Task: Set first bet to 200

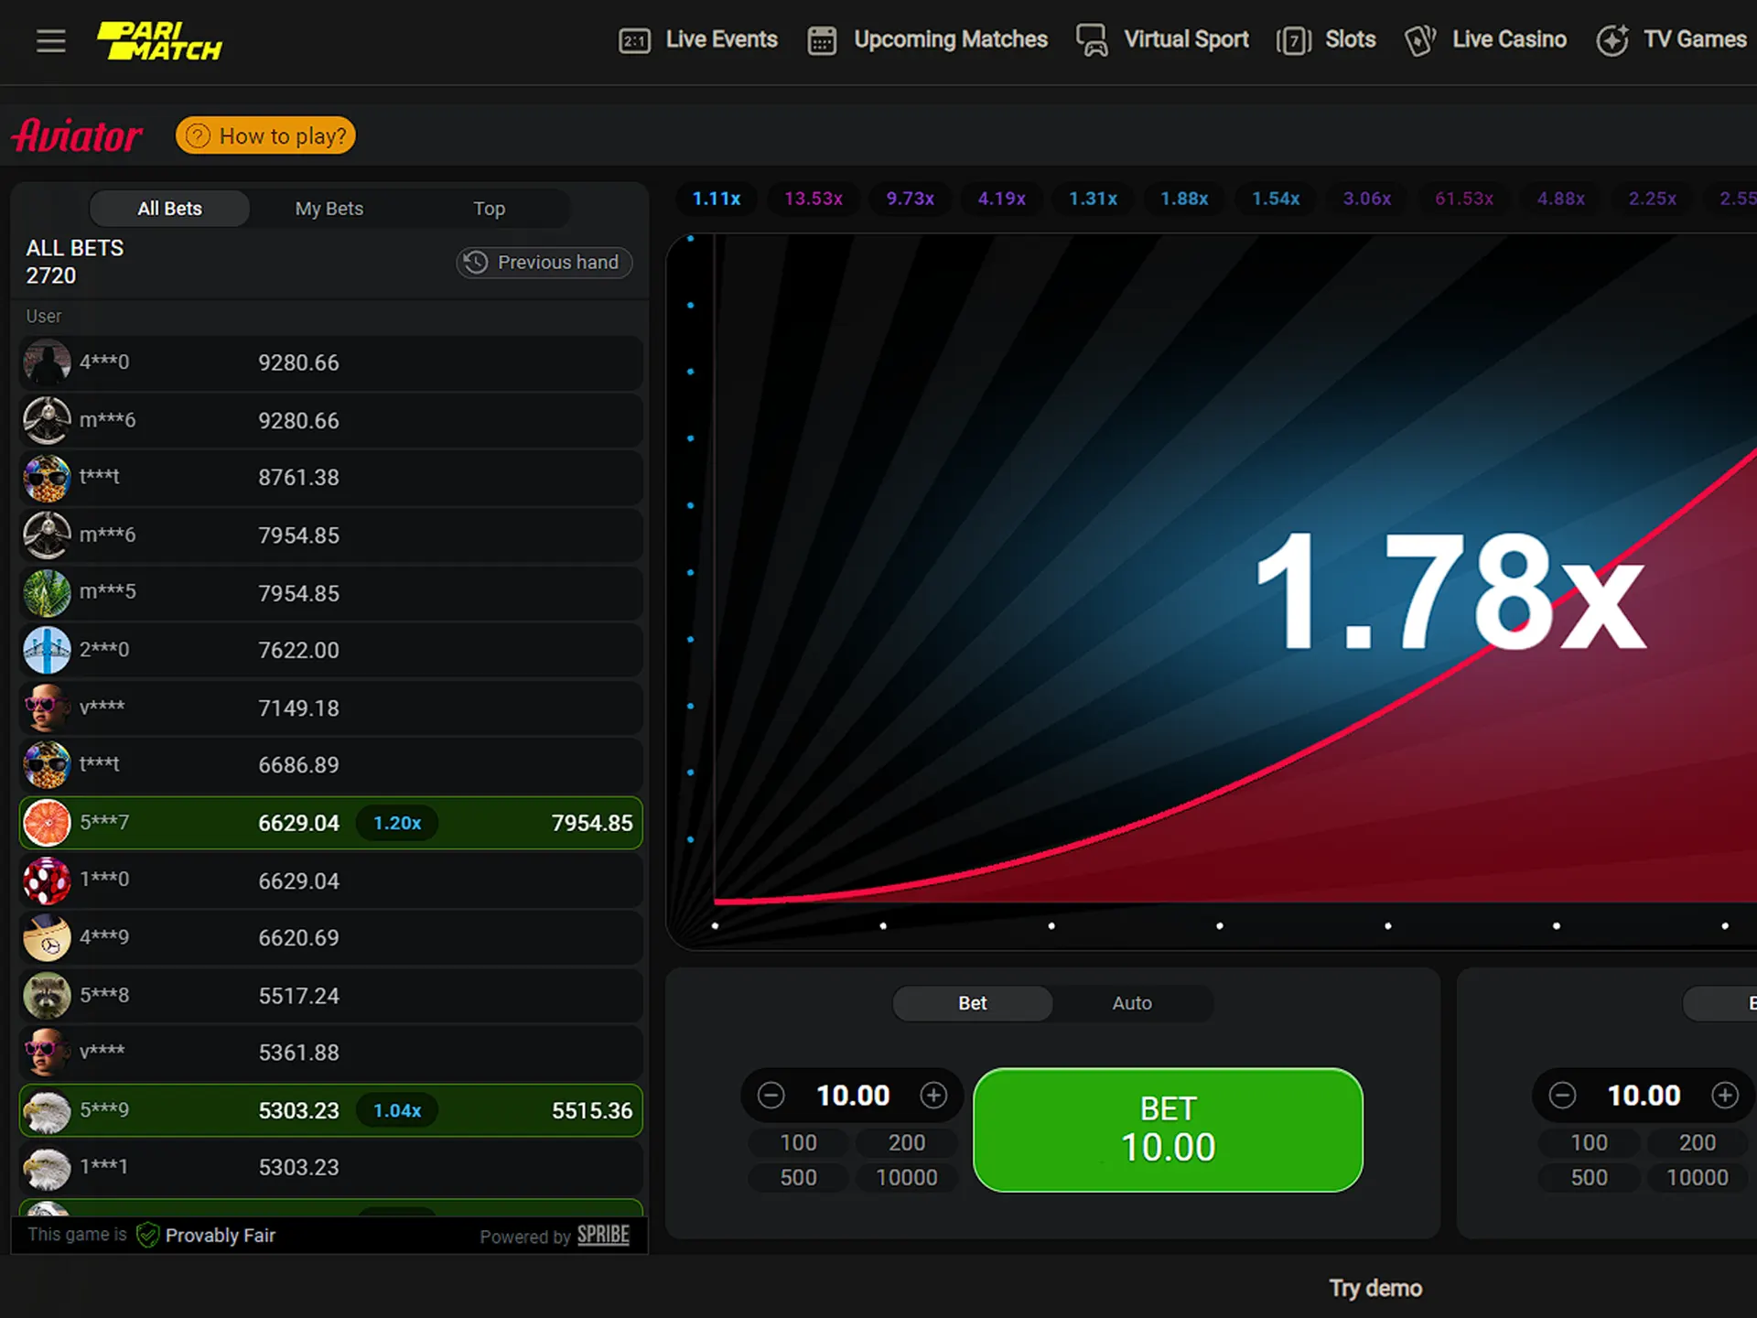Action: [907, 1142]
